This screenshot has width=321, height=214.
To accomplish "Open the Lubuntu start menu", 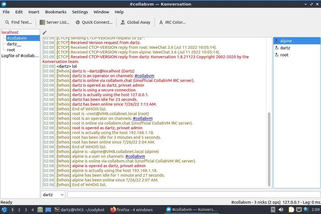I will [4, 210].
